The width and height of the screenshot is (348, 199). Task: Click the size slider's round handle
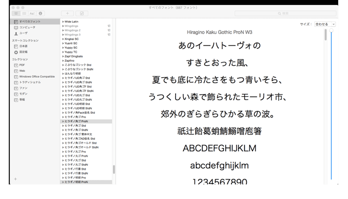[331, 30]
